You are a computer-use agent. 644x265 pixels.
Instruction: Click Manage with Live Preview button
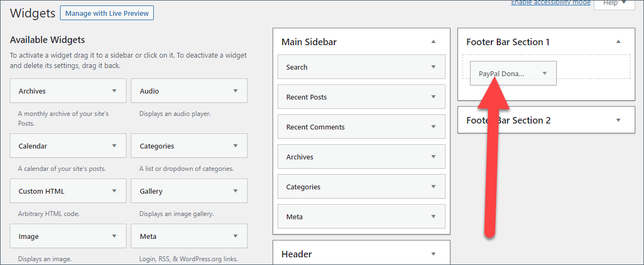[107, 13]
